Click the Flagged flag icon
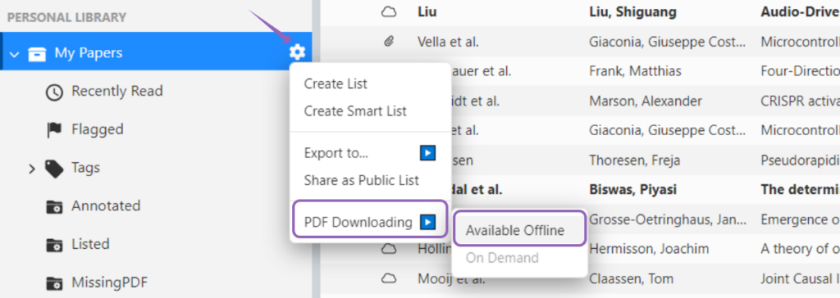The height and width of the screenshot is (298, 840). click(54, 130)
